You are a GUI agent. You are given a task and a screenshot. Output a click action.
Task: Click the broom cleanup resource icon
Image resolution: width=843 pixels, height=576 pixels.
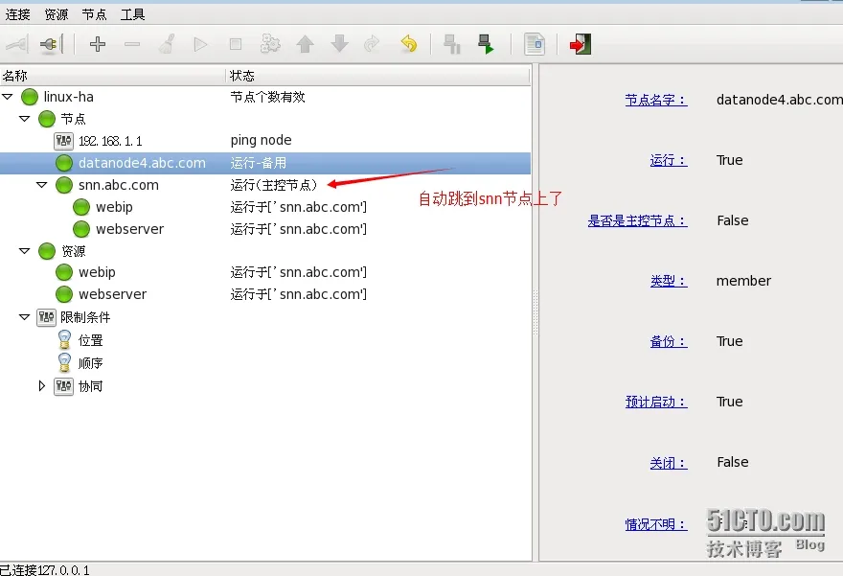[166, 44]
